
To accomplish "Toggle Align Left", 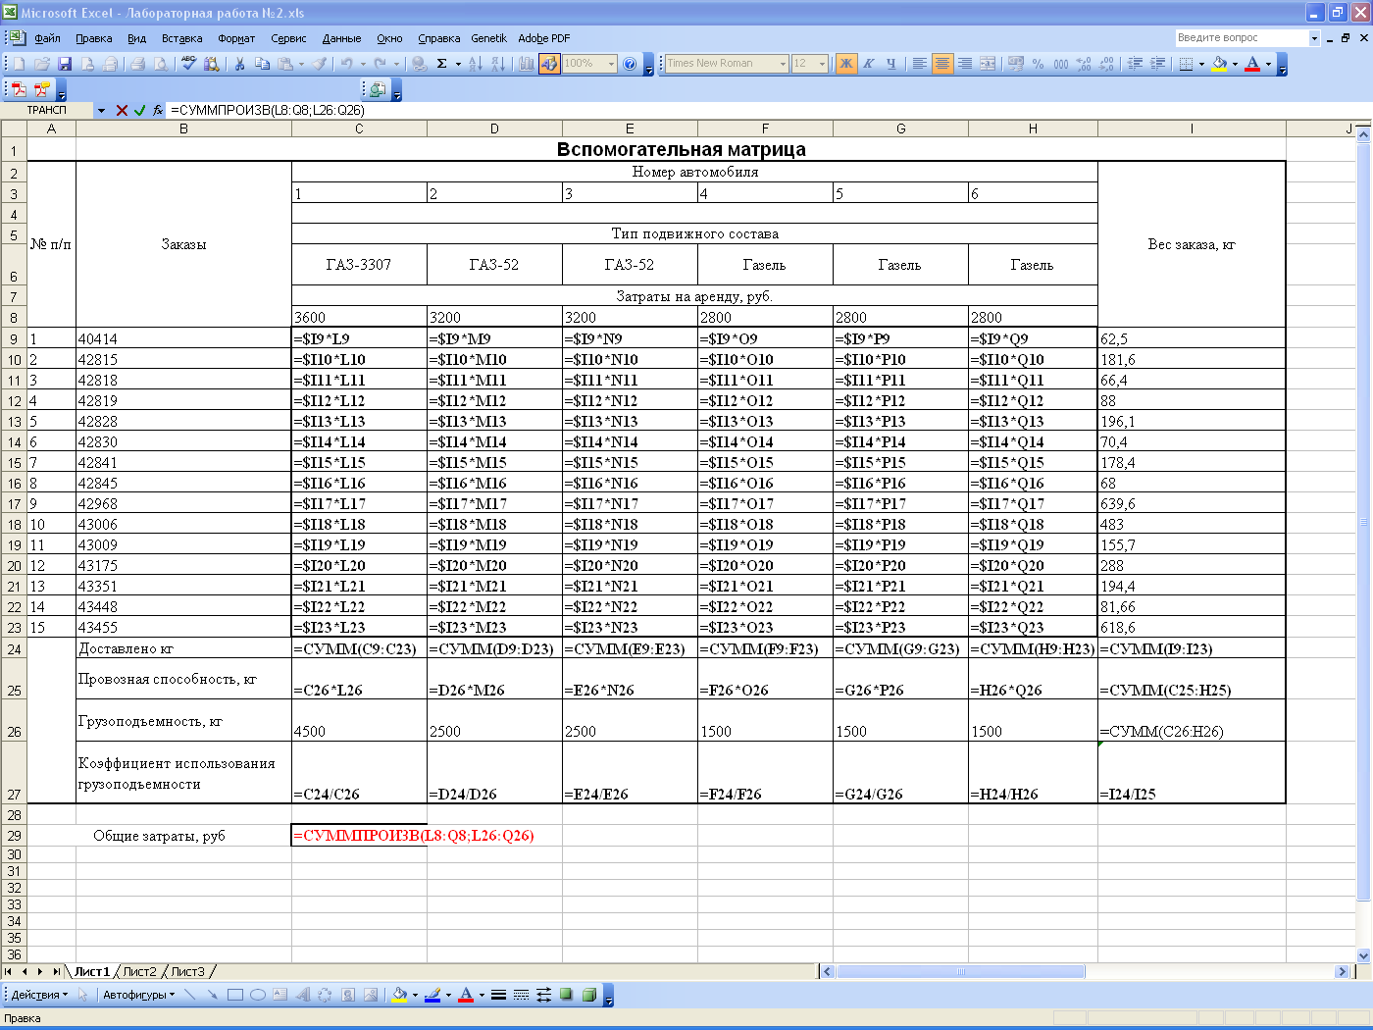I will [x=919, y=64].
